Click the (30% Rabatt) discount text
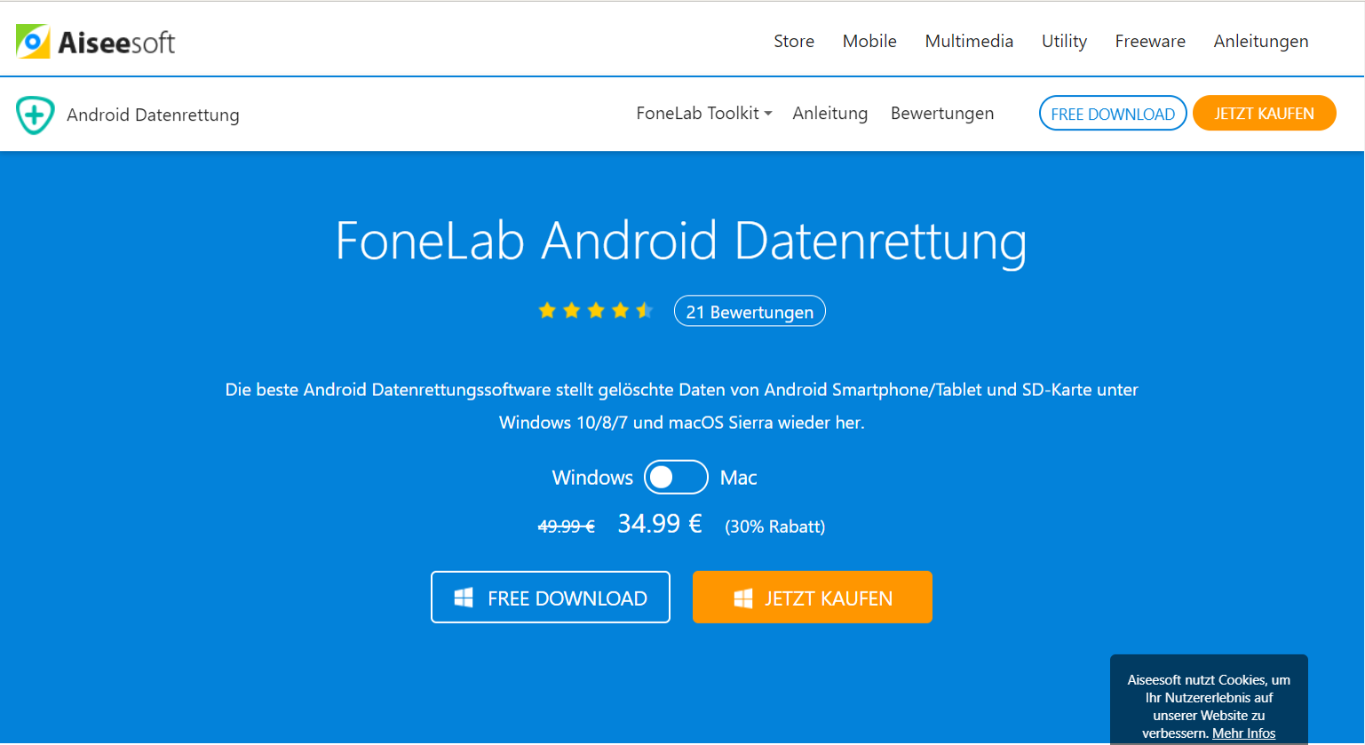1365x745 pixels. pyautogui.click(x=775, y=527)
